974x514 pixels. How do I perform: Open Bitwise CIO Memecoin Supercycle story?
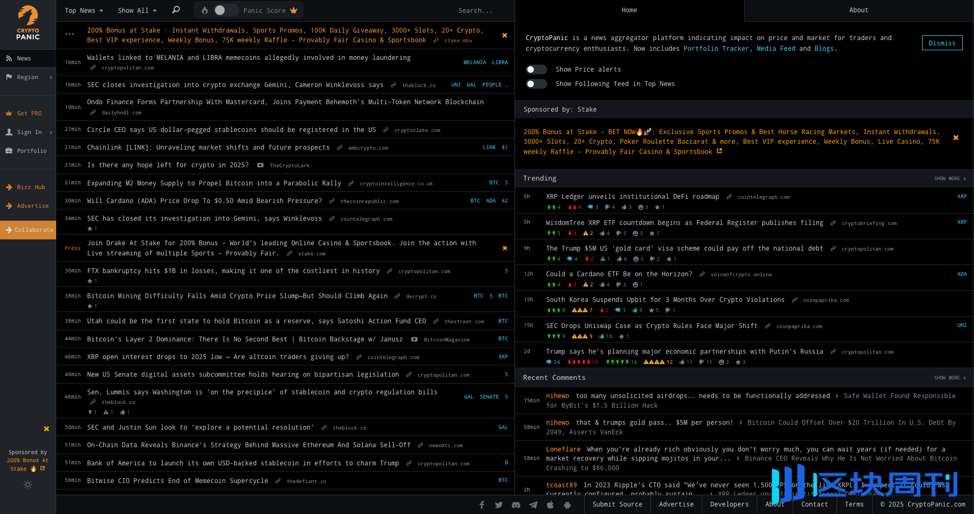click(178, 481)
